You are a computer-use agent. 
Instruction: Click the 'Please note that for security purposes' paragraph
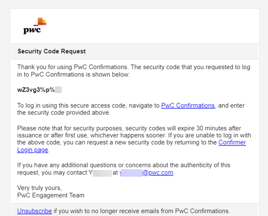pyautogui.click(x=134, y=139)
